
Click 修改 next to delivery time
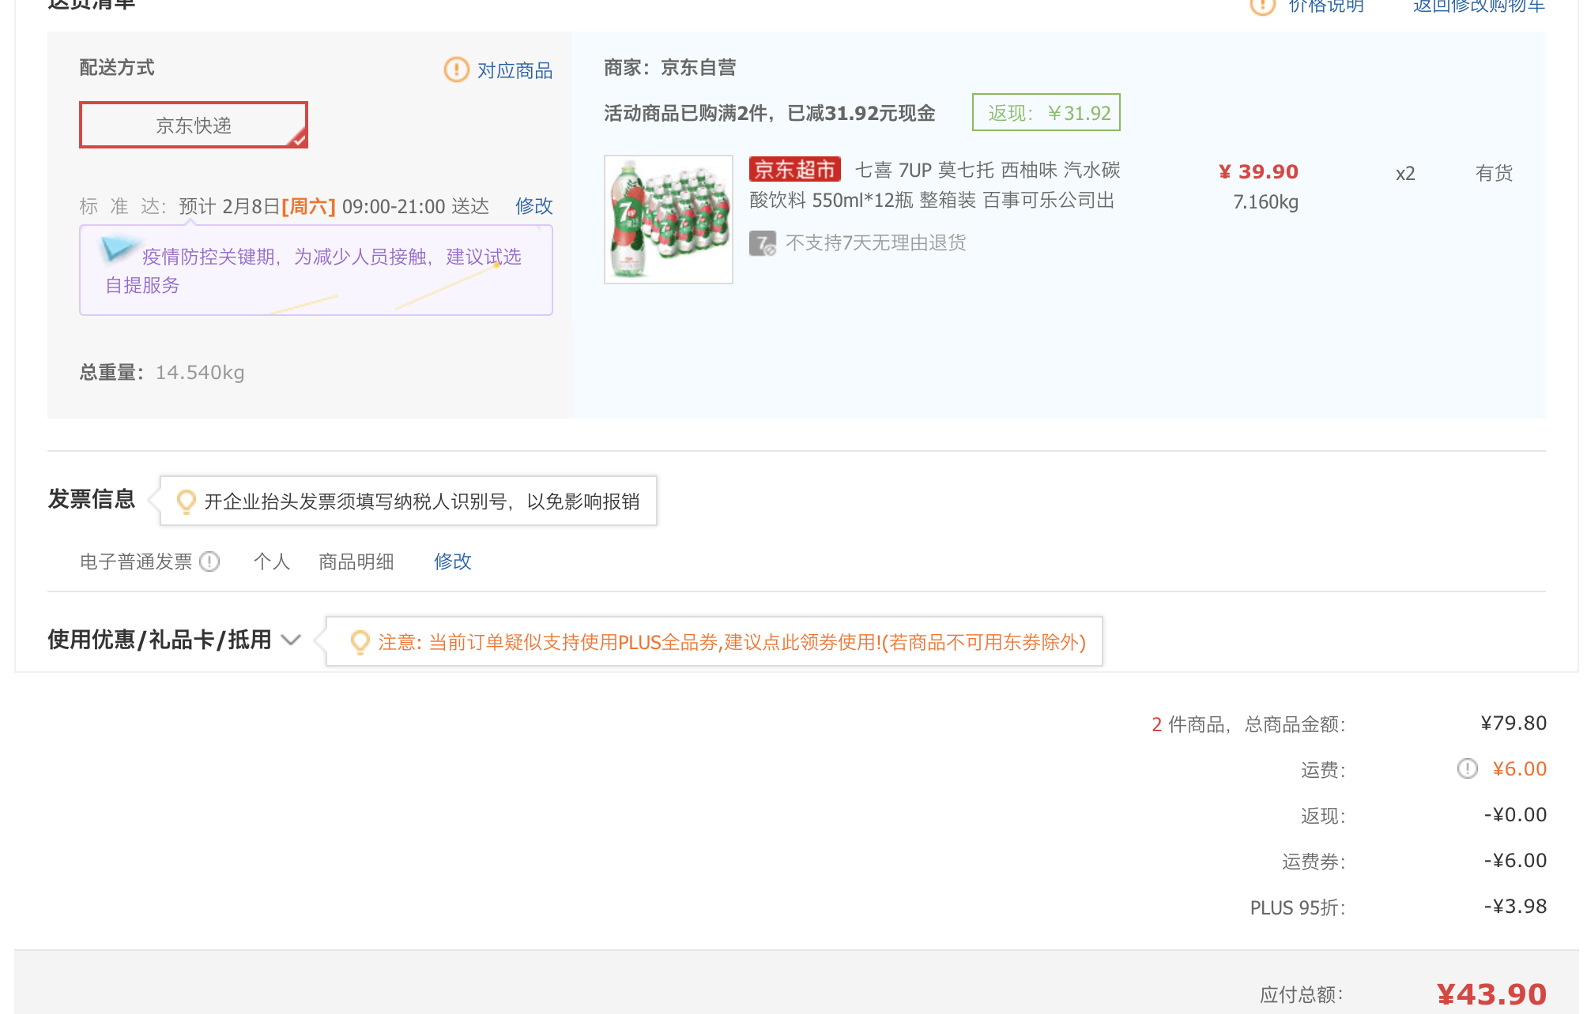click(533, 206)
